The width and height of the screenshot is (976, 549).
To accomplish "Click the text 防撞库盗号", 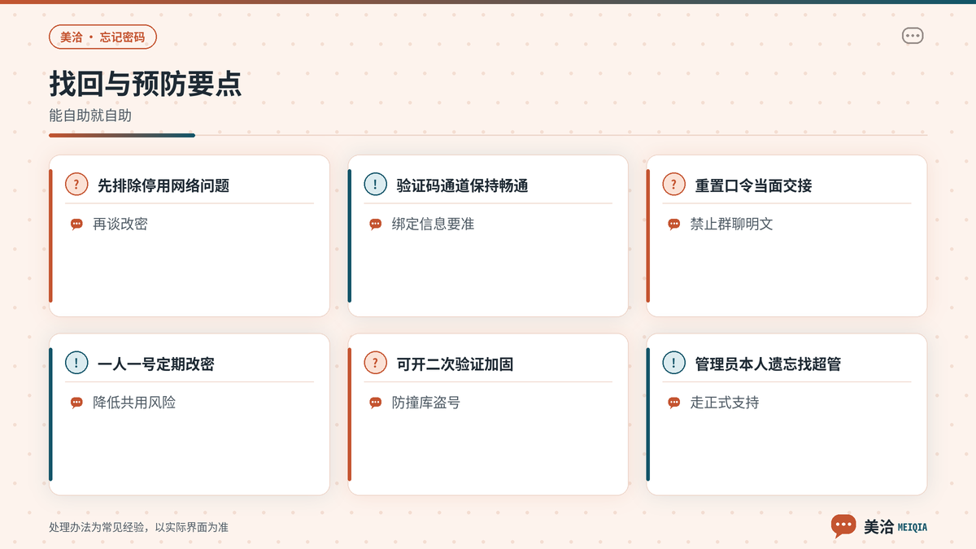I will point(426,403).
